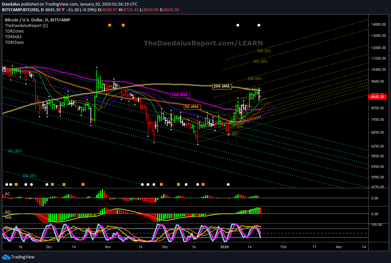Click the yellow 200.00% Fibonacci label

pos(255,79)
